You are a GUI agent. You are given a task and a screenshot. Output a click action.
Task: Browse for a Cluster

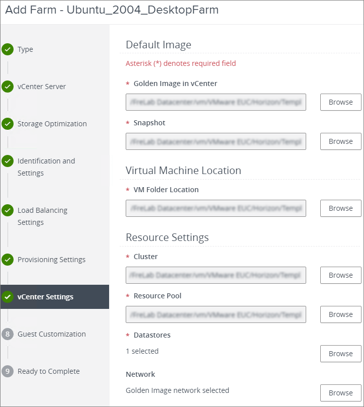coord(340,275)
